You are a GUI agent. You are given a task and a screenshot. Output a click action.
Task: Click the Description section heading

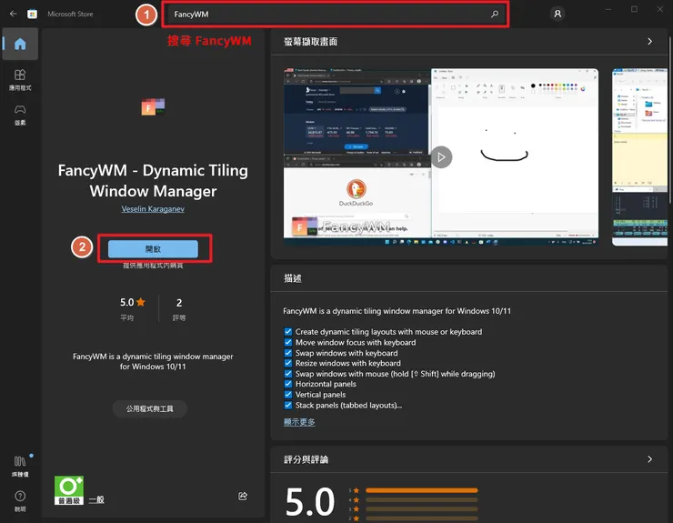[x=292, y=278]
